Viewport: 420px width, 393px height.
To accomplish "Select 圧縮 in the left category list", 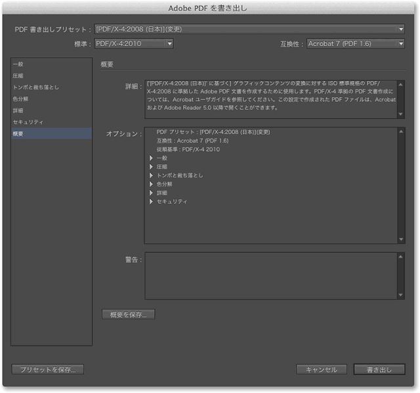I will click(18, 76).
